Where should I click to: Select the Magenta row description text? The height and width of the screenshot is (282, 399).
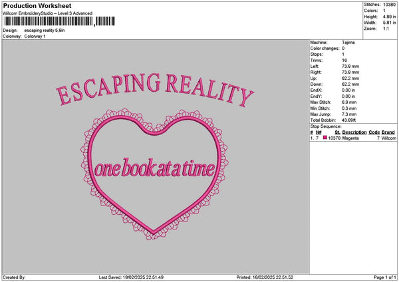pyautogui.click(x=352, y=138)
